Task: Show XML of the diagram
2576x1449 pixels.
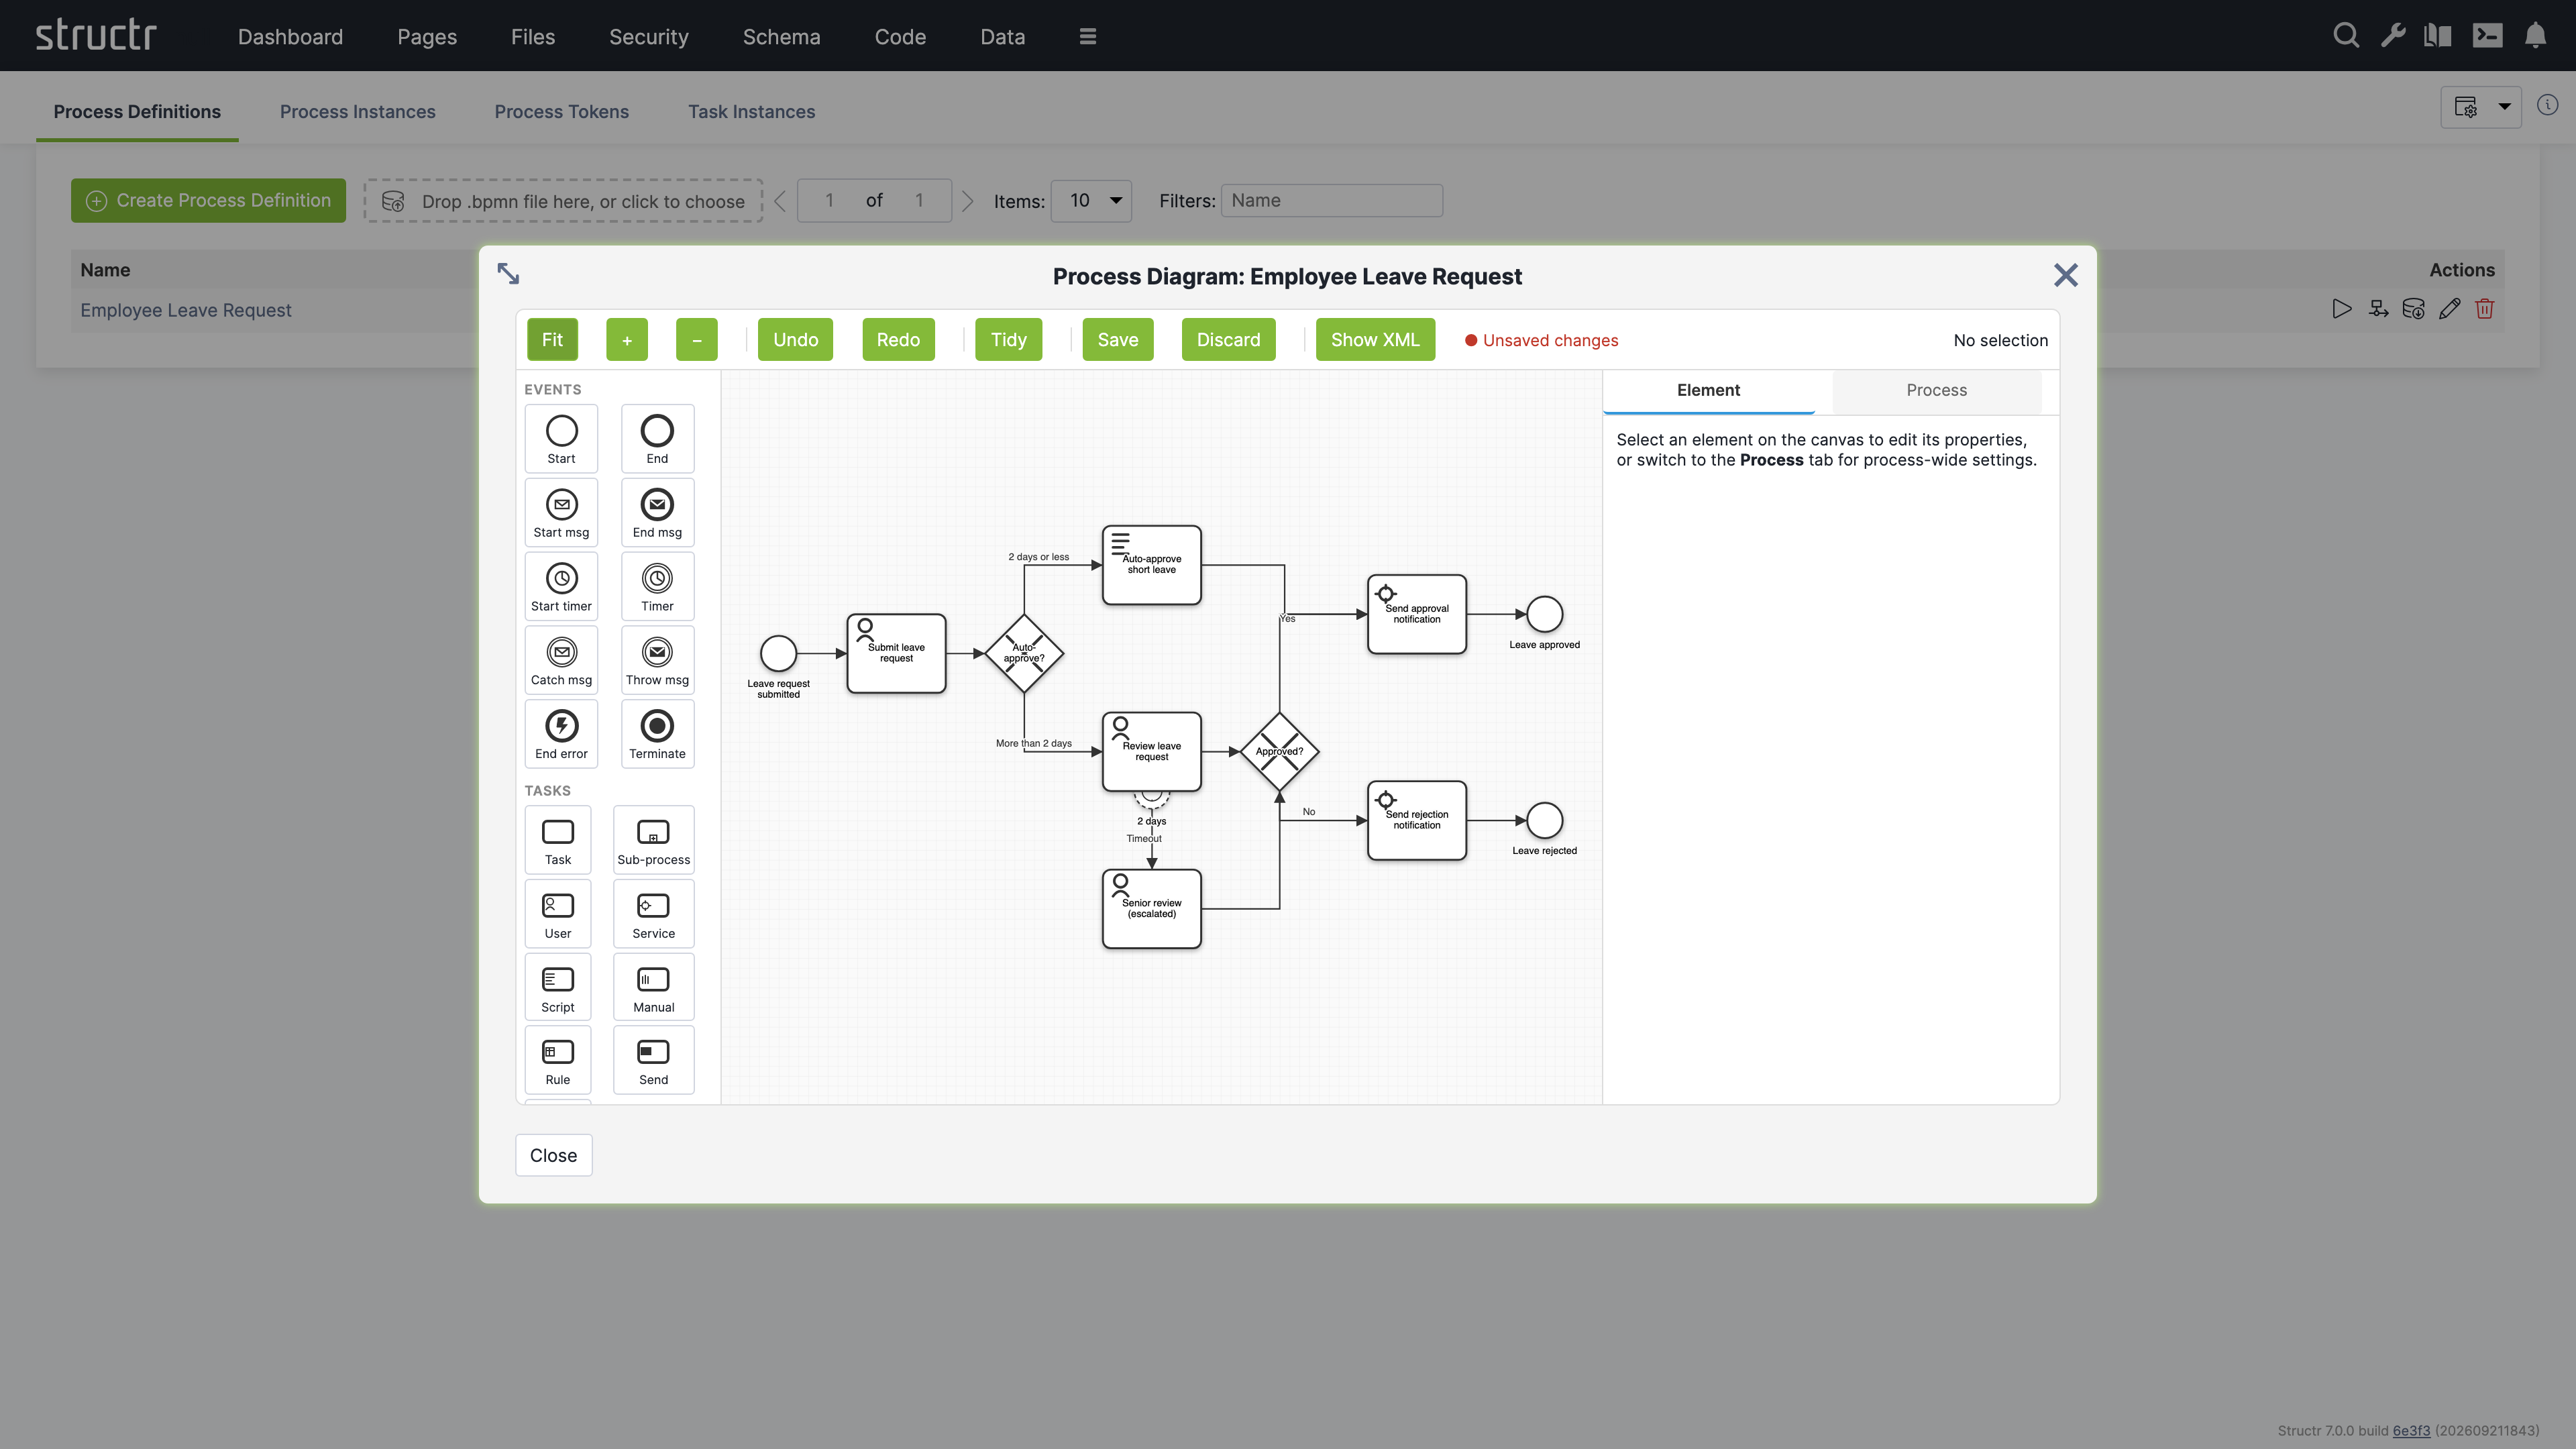Action: (1375, 340)
